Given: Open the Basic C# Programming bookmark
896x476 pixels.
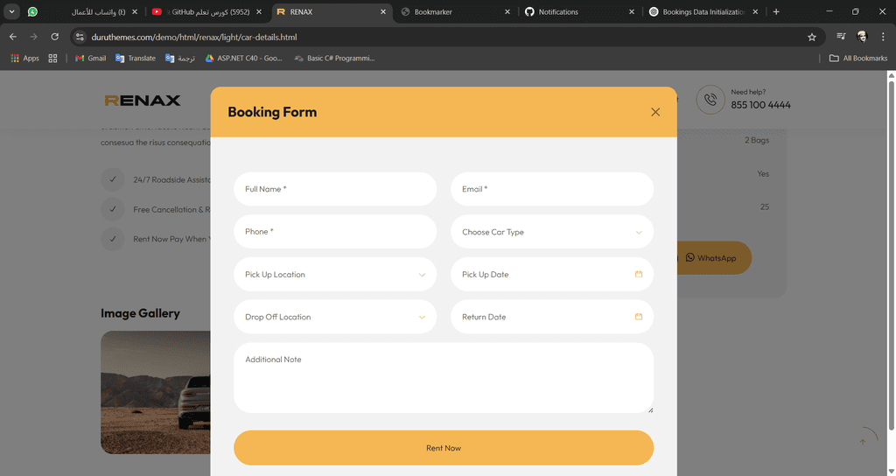Looking at the screenshot, I should coord(334,59).
